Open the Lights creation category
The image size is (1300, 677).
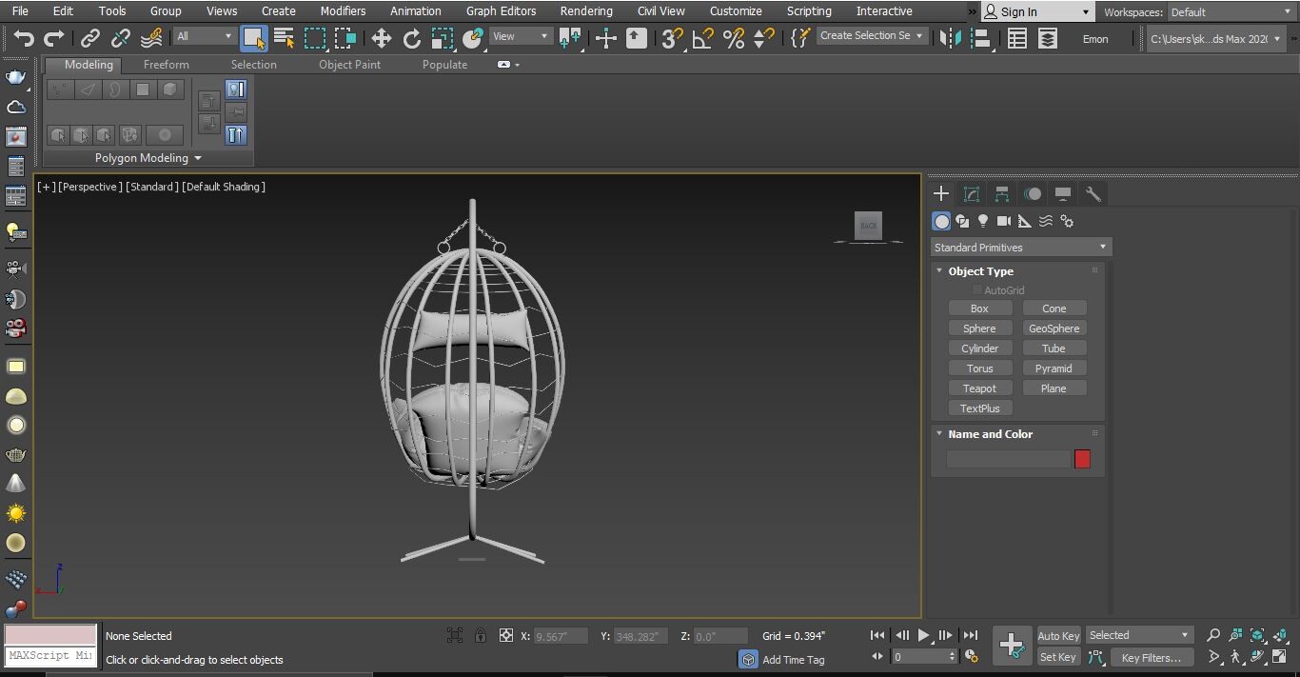[x=983, y=220]
